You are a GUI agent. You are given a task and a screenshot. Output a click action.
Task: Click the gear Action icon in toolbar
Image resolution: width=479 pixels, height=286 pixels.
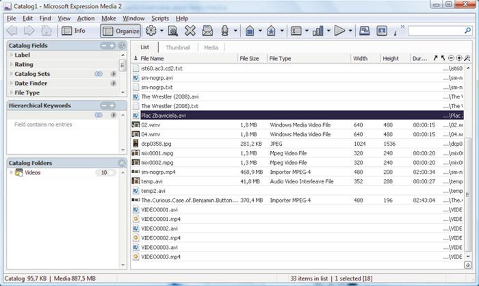click(151, 31)
